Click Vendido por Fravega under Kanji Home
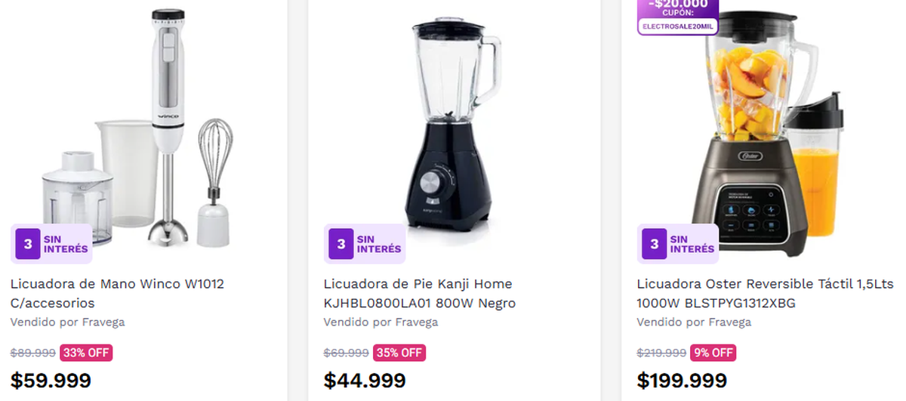 [381, 322]
